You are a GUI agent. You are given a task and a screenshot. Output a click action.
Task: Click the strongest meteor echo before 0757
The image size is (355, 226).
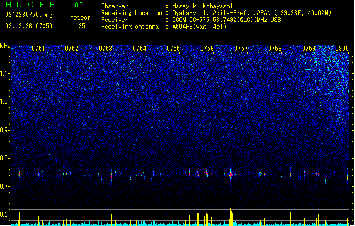(x=231, y=175)
